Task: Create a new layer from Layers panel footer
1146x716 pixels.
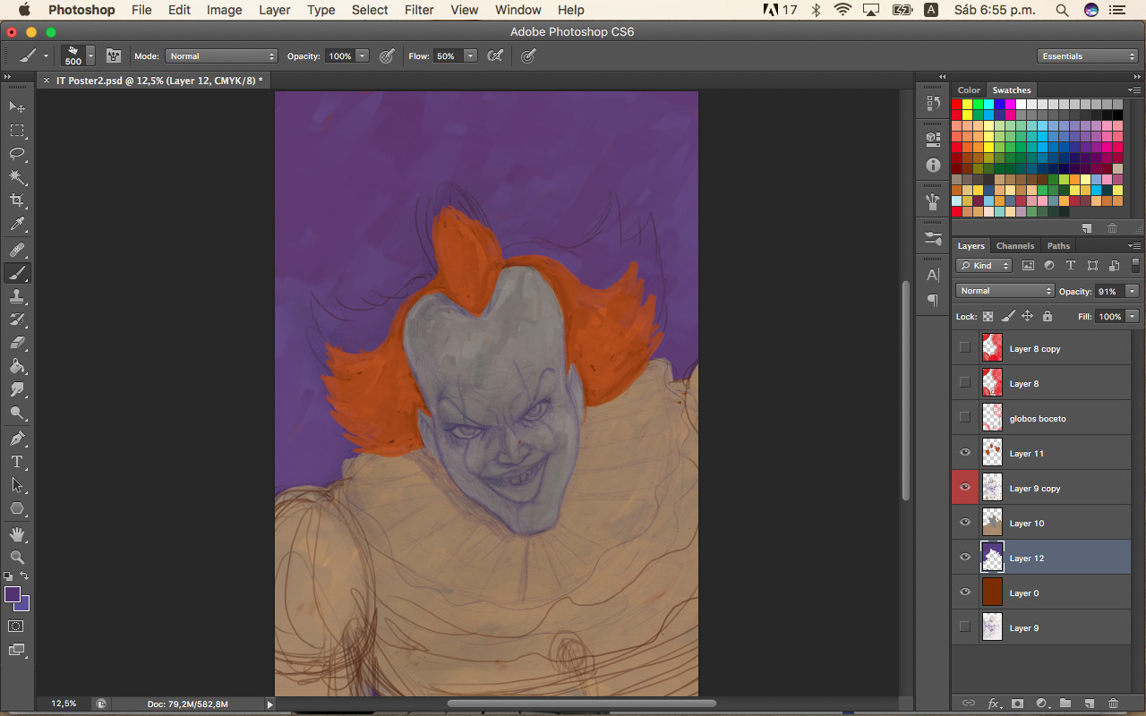Action: point(1090,704)
